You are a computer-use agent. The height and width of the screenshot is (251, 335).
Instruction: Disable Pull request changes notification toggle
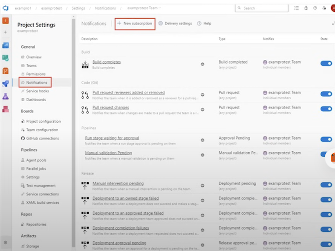coord(326,109)
